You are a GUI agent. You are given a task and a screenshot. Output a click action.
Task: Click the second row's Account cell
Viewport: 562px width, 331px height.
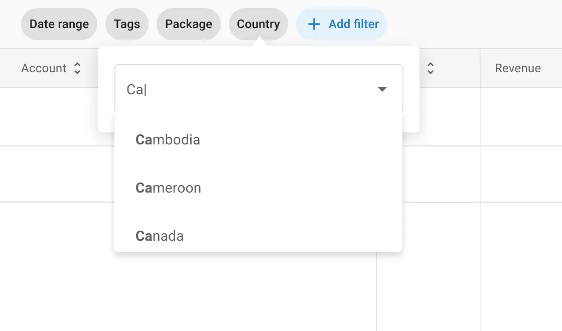(50, 174)
